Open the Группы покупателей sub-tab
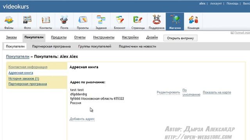 pos(95,46)
